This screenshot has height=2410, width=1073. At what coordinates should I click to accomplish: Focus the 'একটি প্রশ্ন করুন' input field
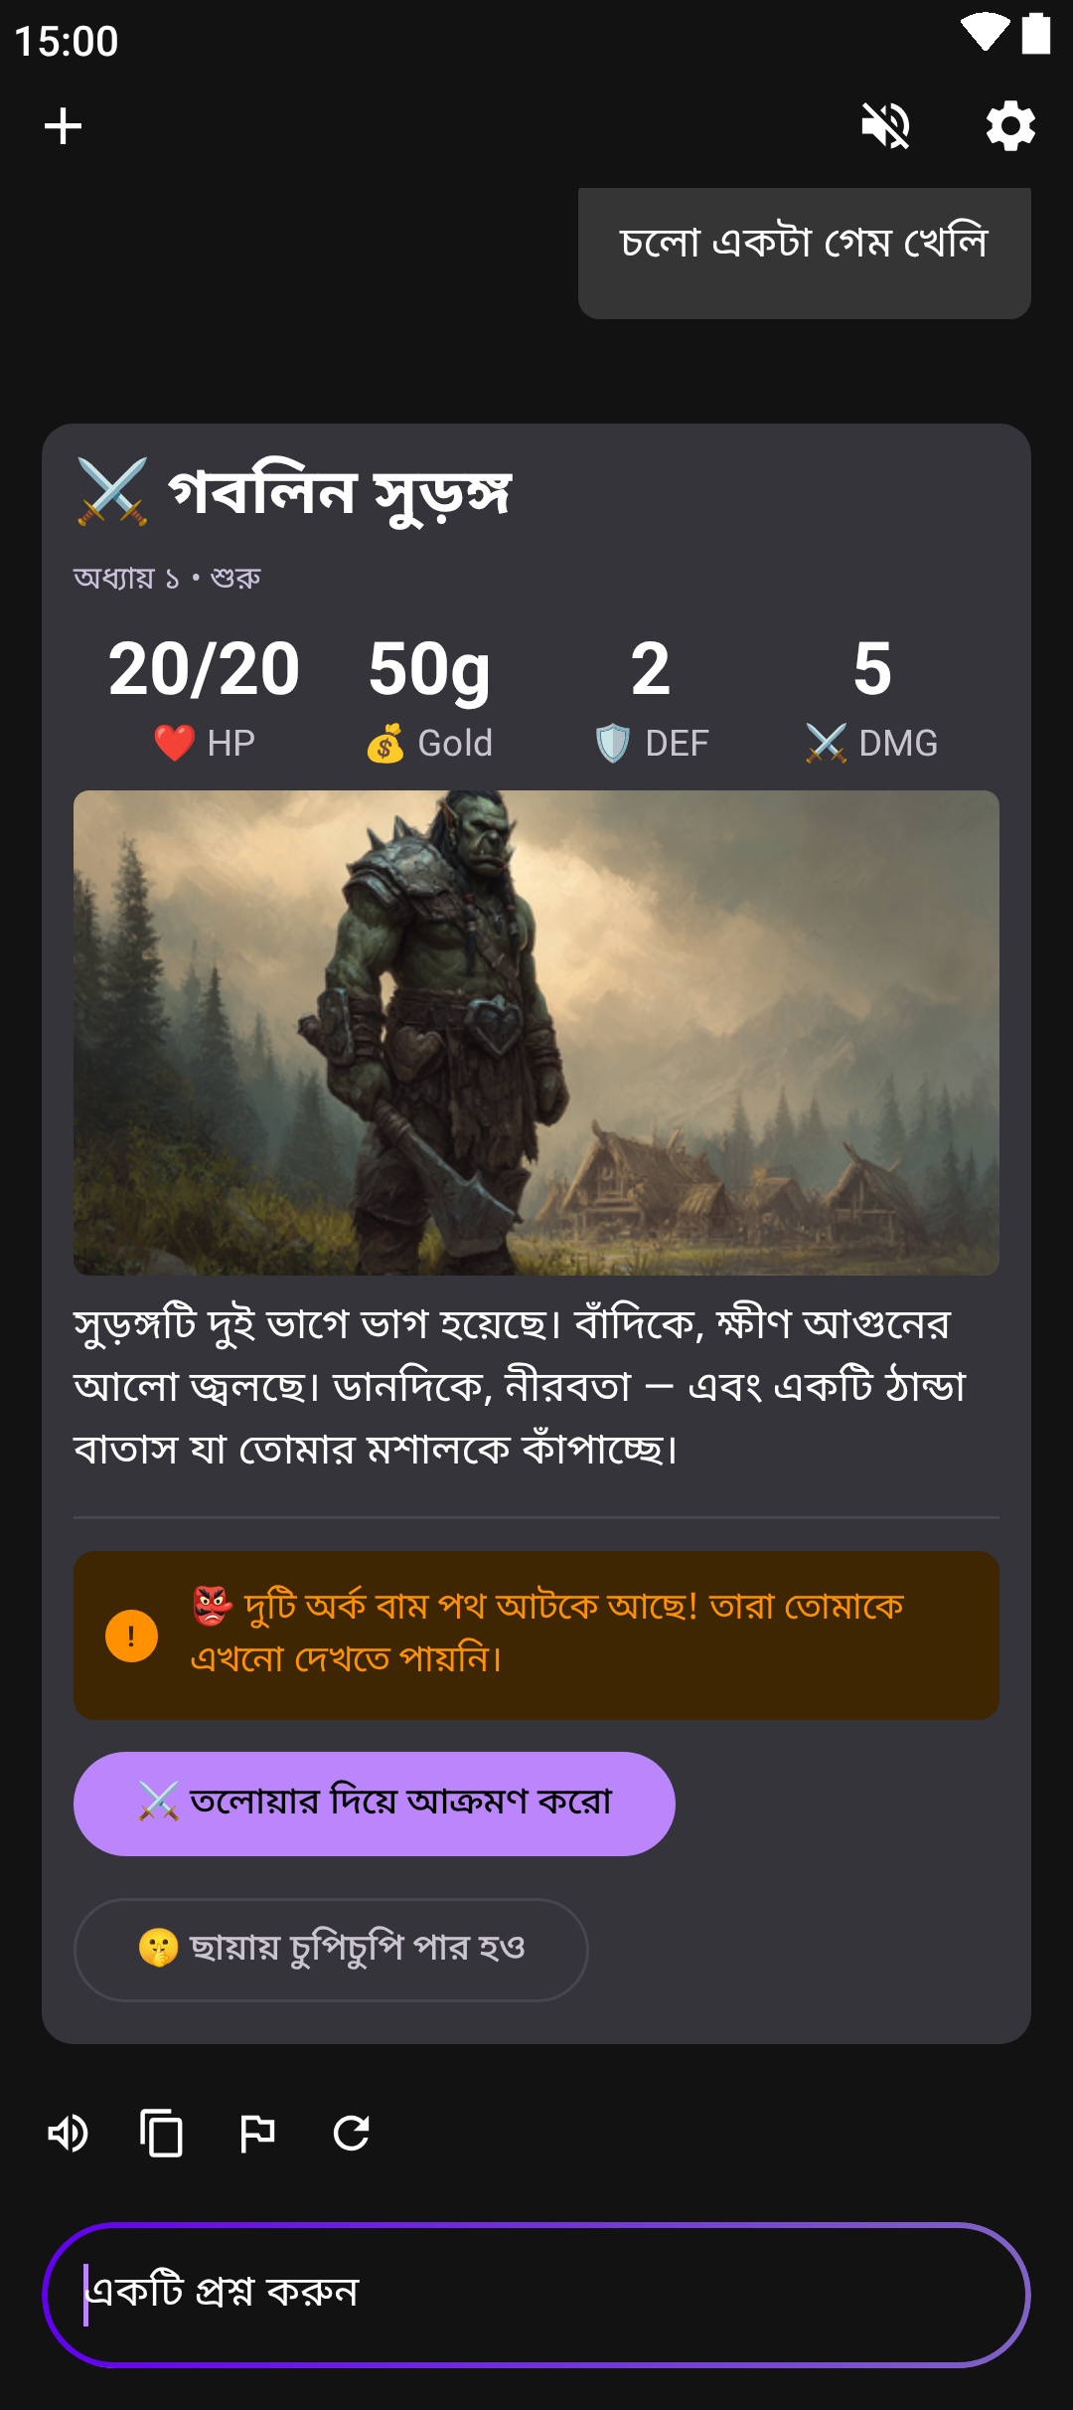click(536, 2295)
